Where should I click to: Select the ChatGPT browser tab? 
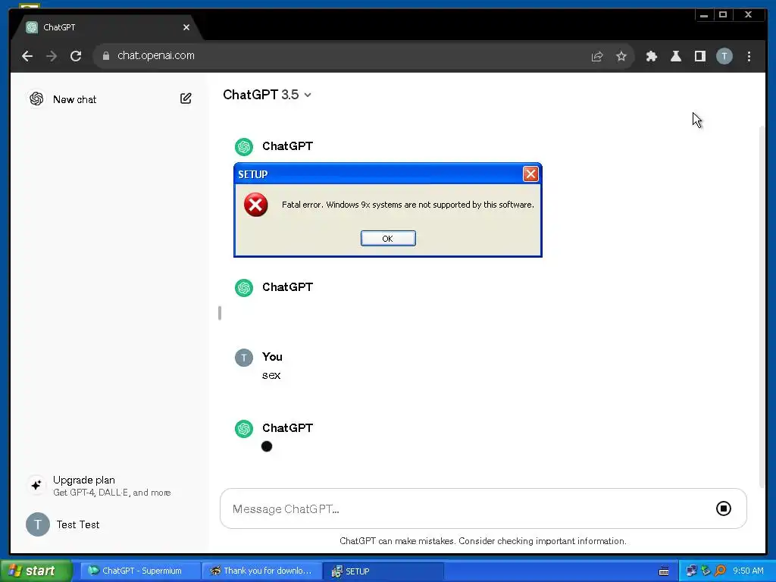pyautogui.click(x=106, y=28)
